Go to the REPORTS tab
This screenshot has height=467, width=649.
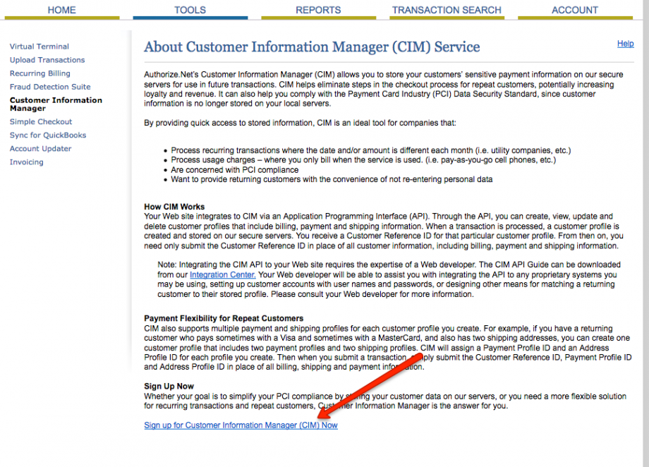(x=318, y=10)
